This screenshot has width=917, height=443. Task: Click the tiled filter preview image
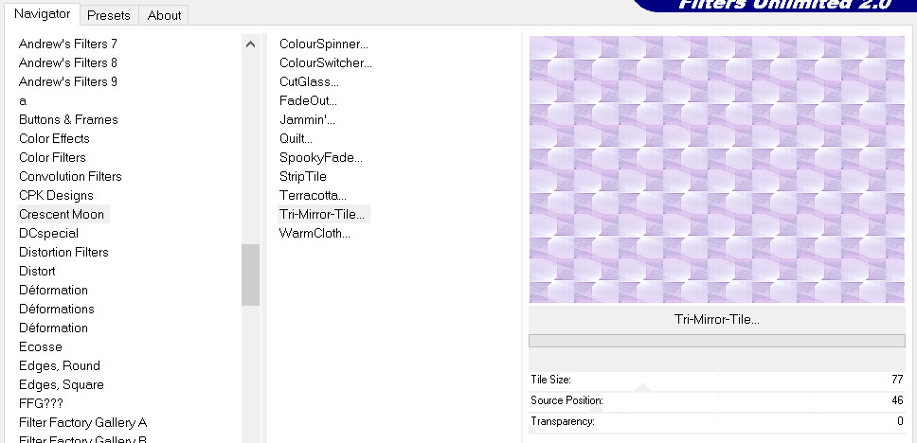pyautogui.click(x=716, y=169)
